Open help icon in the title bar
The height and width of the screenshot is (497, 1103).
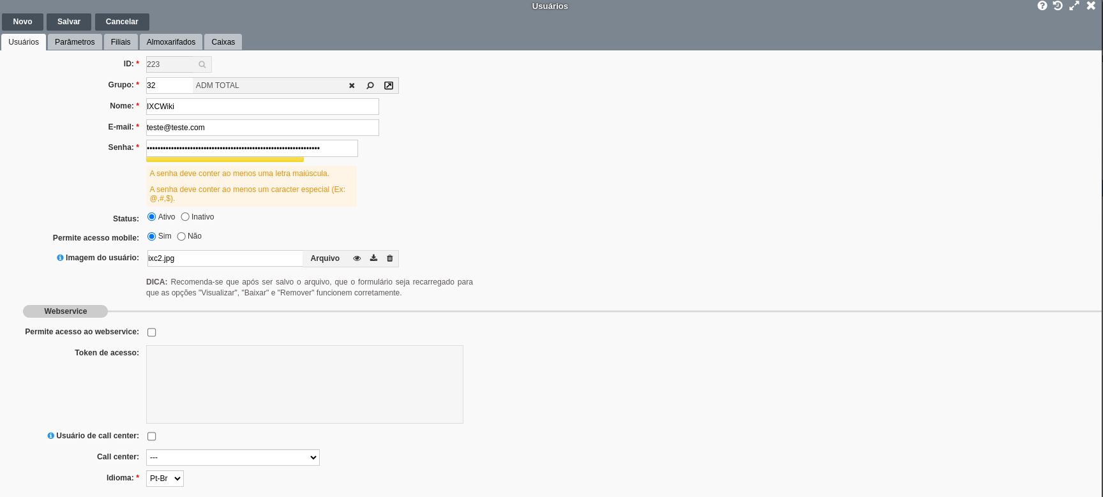[x=1042, y=6]
